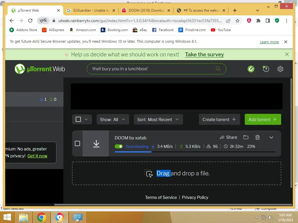Click Take the survey link
This screenshot has height=223, width=298.
pos(204,54)
